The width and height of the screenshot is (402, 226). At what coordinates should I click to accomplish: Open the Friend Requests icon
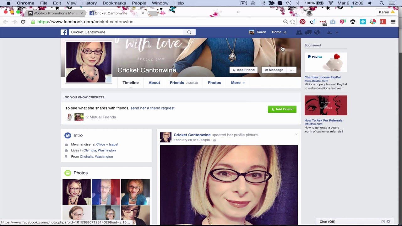pos(299,32)
